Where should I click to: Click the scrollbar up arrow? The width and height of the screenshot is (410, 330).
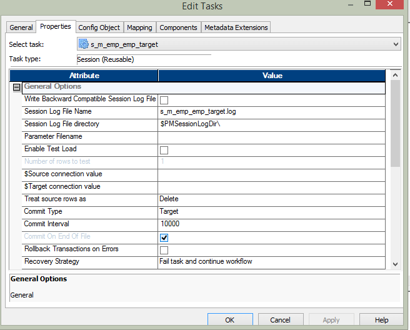tap(395, 75)
